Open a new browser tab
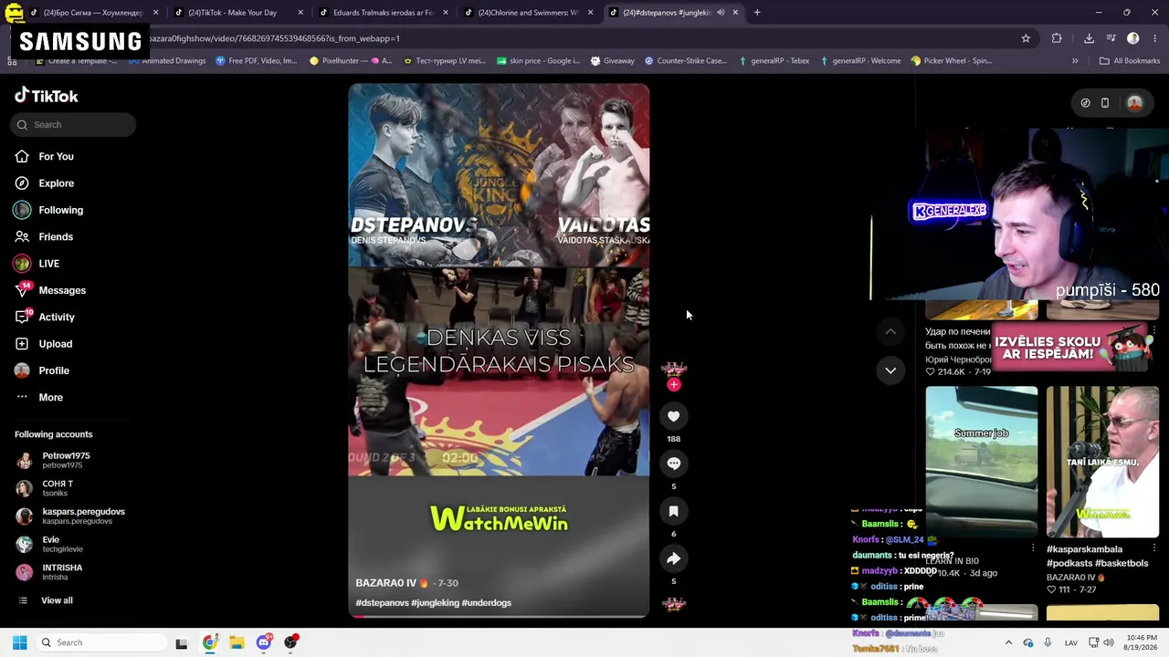The height and width of the screenshot is (657, 1169). click(757, 13)
